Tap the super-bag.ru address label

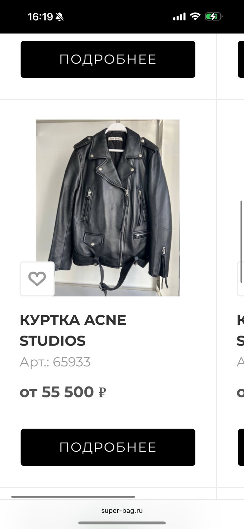pyautogui.click(x=122, y=510)
